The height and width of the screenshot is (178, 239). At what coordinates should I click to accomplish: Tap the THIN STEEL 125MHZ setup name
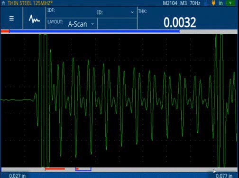30,3
